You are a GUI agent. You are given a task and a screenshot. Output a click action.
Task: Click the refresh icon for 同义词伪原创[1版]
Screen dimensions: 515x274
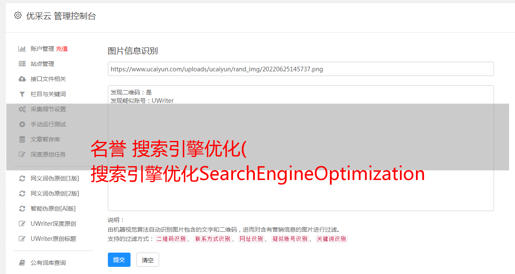point(22,178)
